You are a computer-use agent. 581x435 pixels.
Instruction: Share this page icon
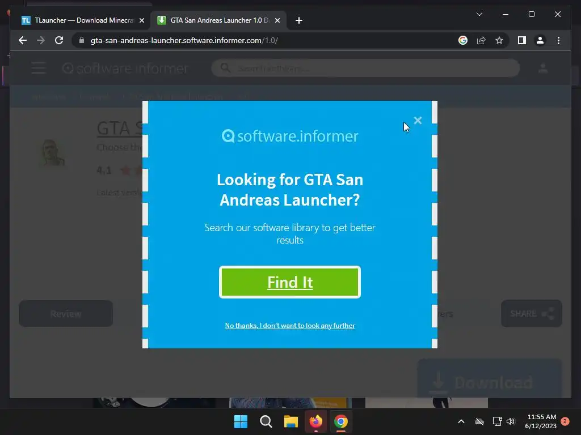pyautogui.click(x=481, y=40)
